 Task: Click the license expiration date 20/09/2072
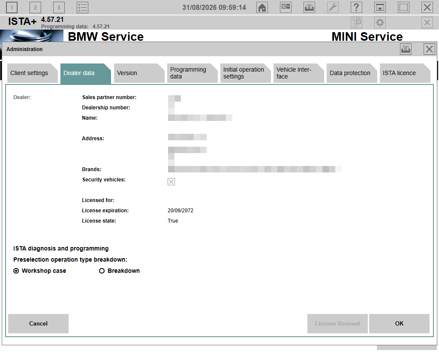tap(180, 211)
